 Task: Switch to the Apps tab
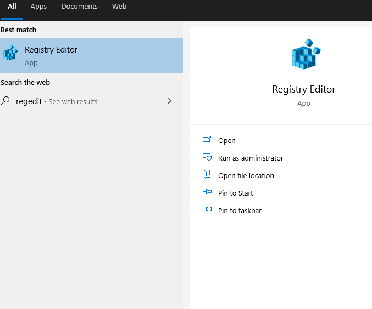(38, 7)
